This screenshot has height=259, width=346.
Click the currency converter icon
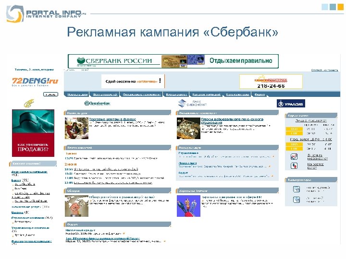coord(294,165)
